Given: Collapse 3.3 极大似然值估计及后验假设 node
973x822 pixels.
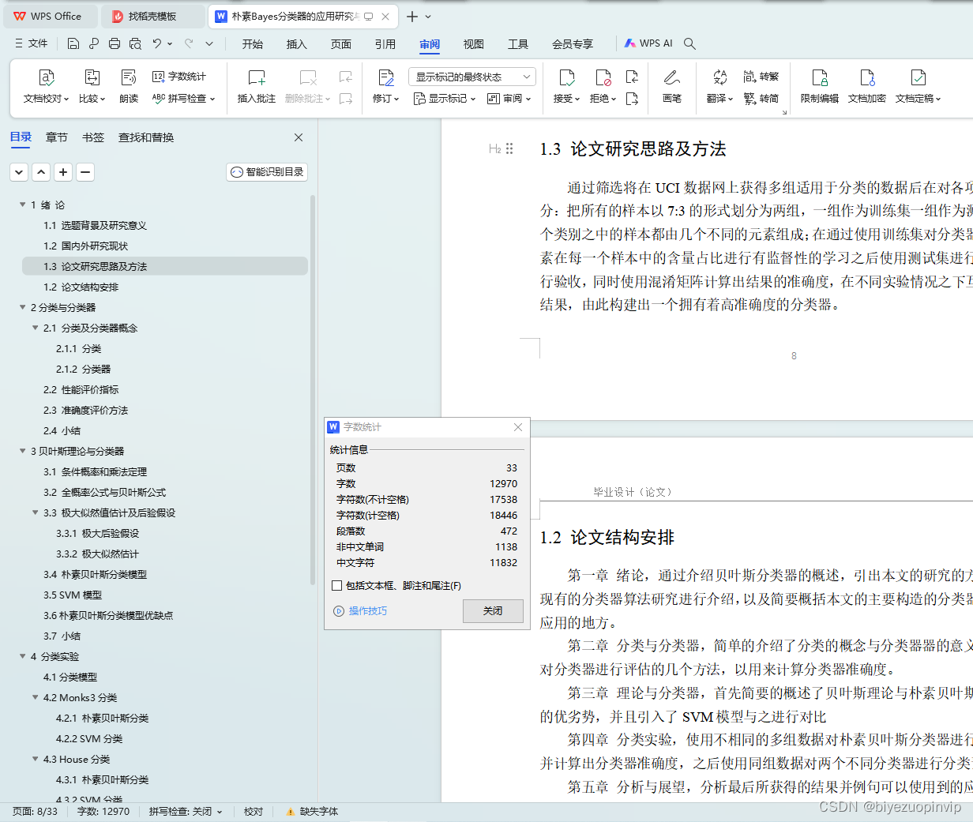Looking at the screenshot, I should (x=35, y=512).
